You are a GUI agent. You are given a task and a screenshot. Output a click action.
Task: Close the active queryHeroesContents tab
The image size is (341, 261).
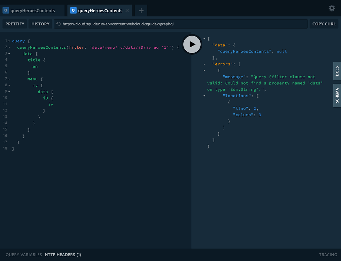tap(127, 10)
